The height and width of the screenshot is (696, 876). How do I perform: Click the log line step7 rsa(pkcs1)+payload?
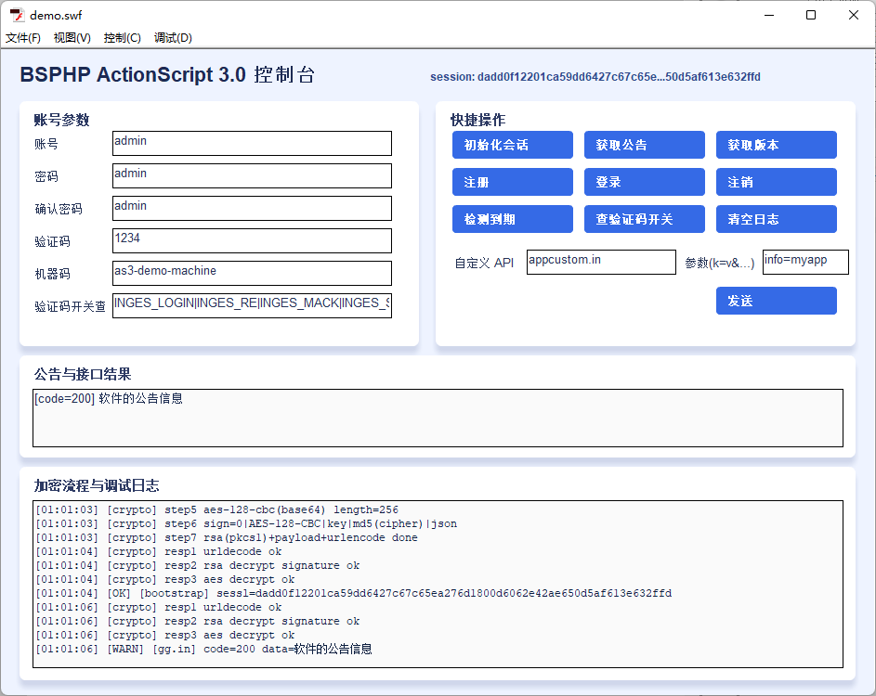(227, 537)
